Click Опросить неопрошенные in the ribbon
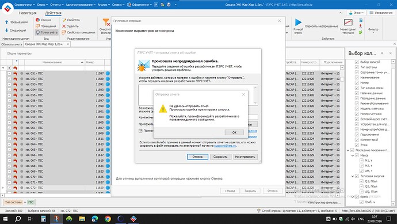This screenshot has width=397, height=224. pyautogui.click(x=321, y=26)
